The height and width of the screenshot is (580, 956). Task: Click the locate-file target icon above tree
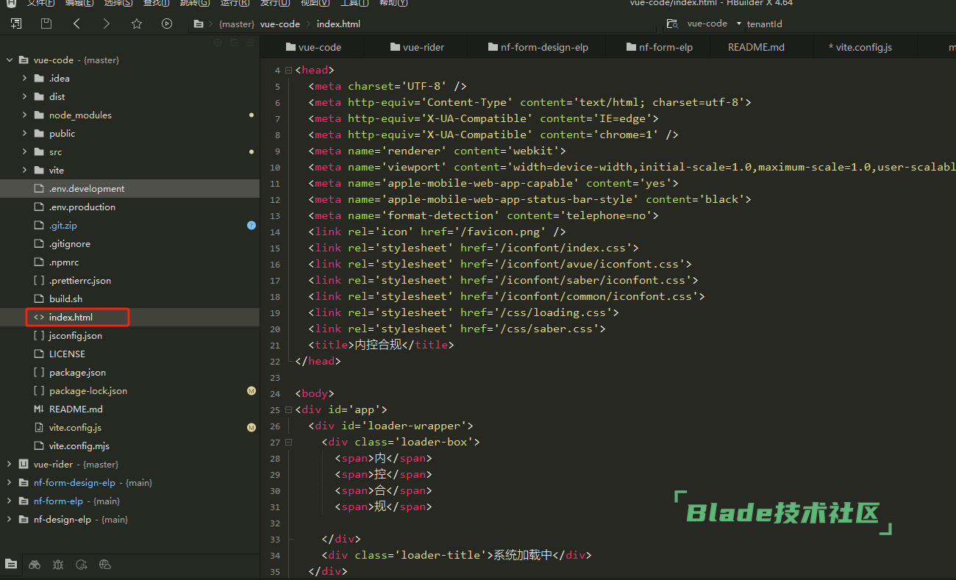click(218, 43)
